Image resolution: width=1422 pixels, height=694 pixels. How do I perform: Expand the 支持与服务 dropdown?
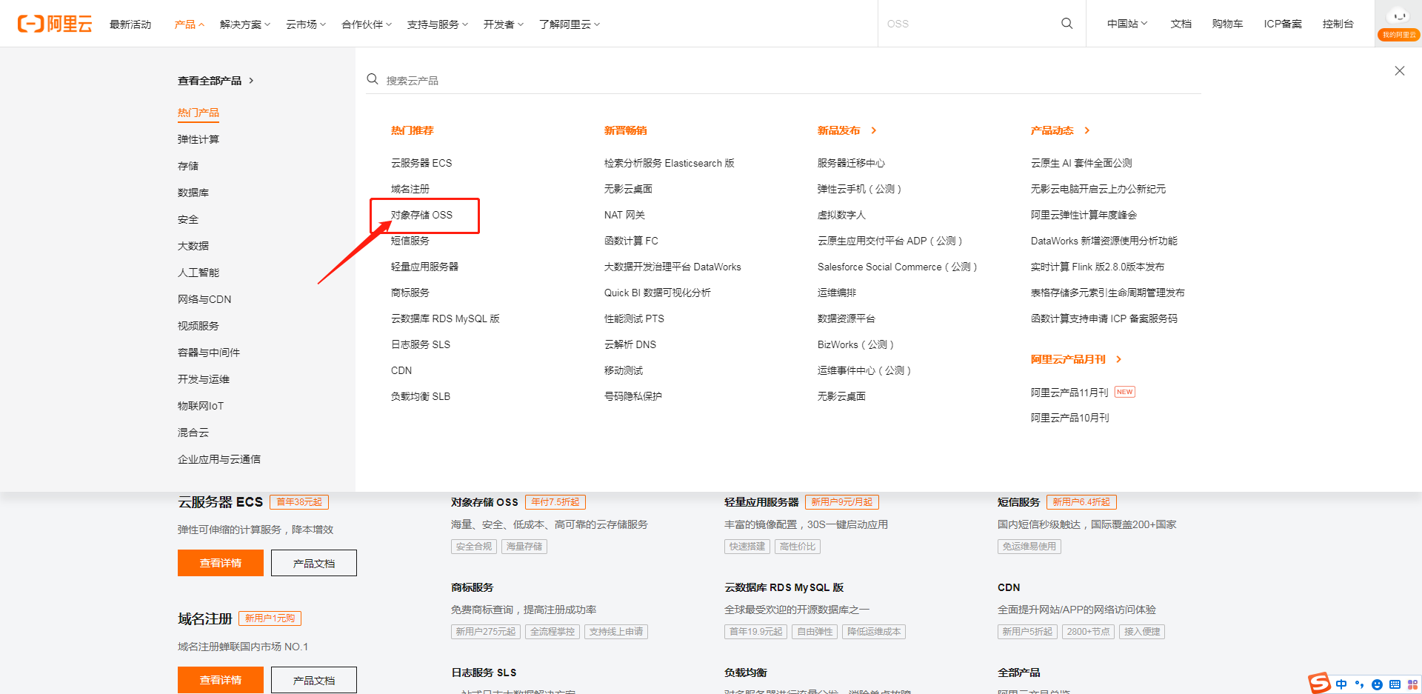click(438, 24)
